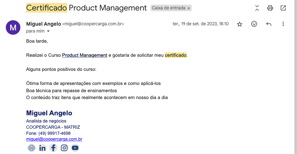Click the email date 'ter., 19 de set. de 2023'

(200, 24)
